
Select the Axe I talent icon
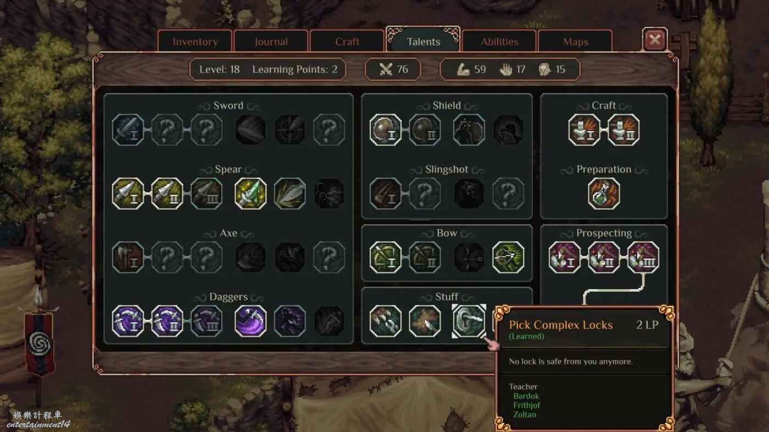tap(128, 257)
